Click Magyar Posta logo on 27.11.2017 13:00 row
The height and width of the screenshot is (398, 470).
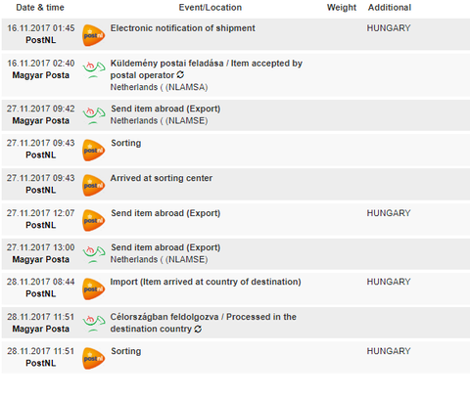pos(94,254)
